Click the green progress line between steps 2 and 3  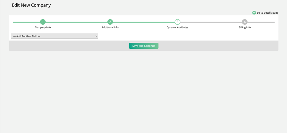(x=144, y=22)
